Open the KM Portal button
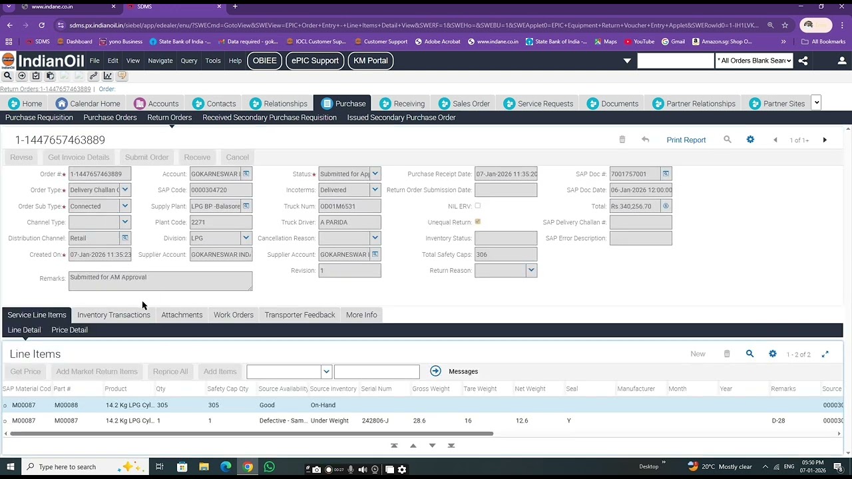 371,61
